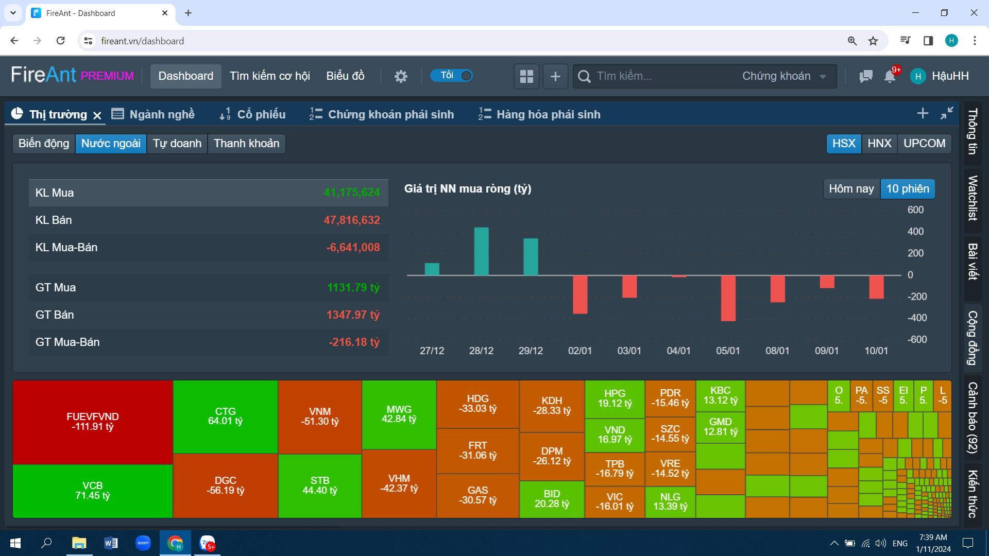Viewport: 989px width, 556px height.
Task: Add a new panel tab with plus icon
Action: [923, 113]
